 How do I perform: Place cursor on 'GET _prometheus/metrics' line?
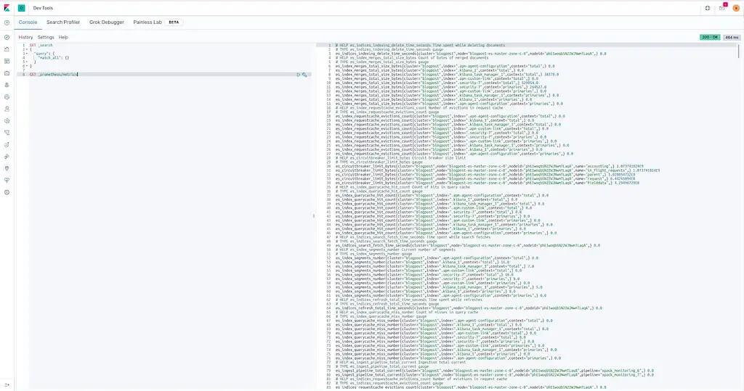[x=54, y=75]
